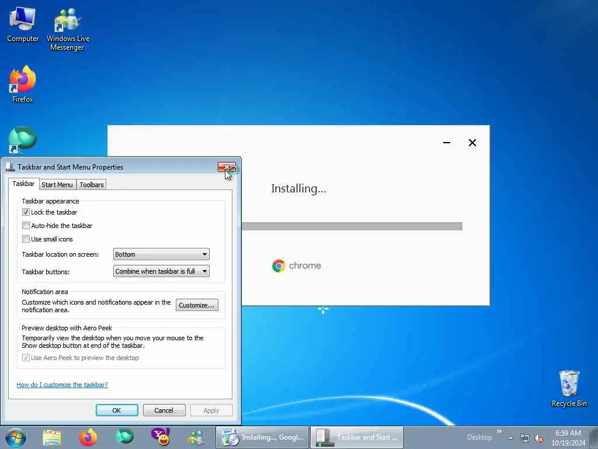Open Yahoo Messenger from the taskbar
The height and width of the screenshot is (449, 598).
(x=161, y=437)
